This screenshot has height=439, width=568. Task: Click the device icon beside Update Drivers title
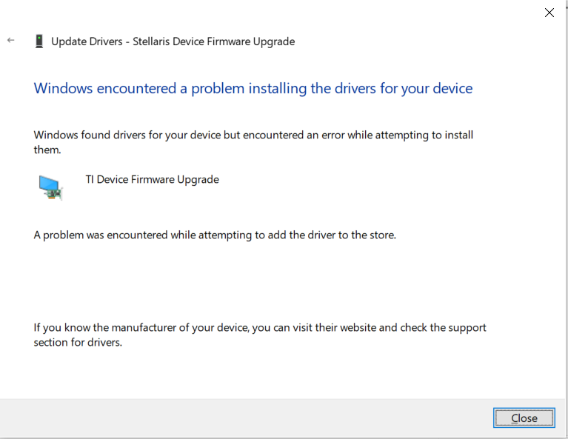click(x=39, y=41)
